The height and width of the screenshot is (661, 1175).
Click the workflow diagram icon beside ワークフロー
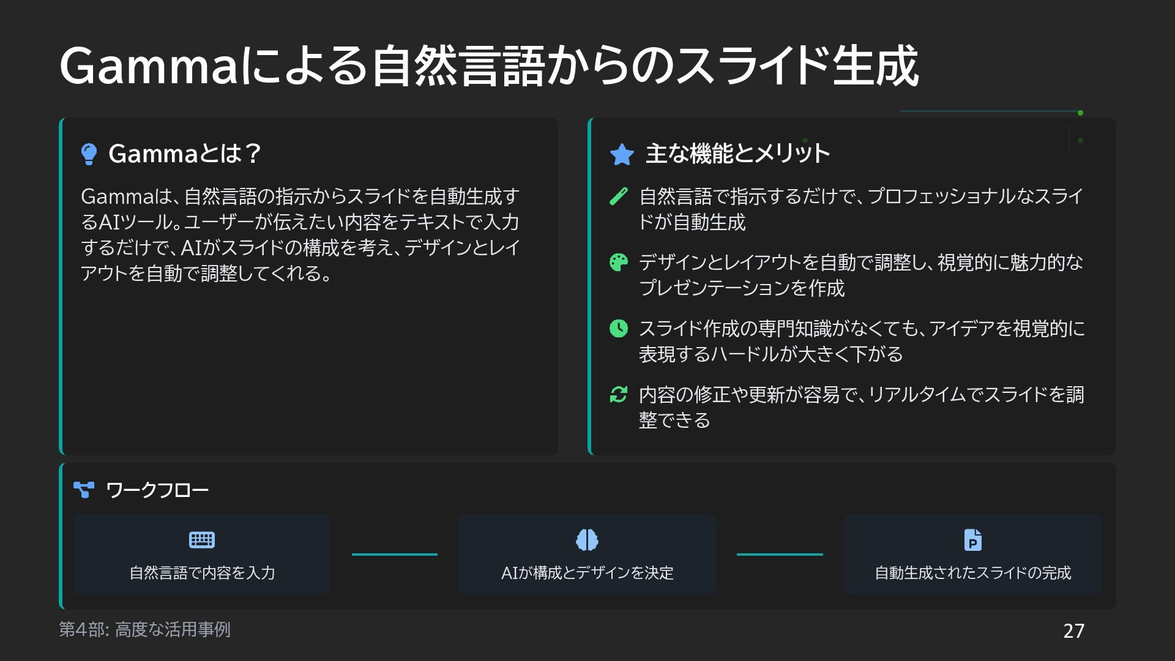(84, 490)
